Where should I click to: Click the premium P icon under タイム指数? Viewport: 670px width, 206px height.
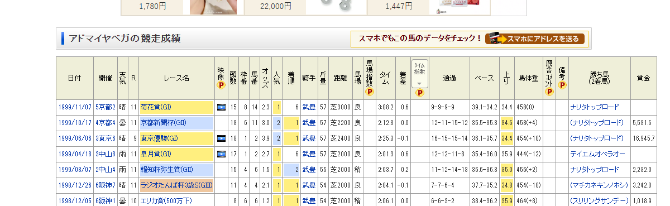419,93
